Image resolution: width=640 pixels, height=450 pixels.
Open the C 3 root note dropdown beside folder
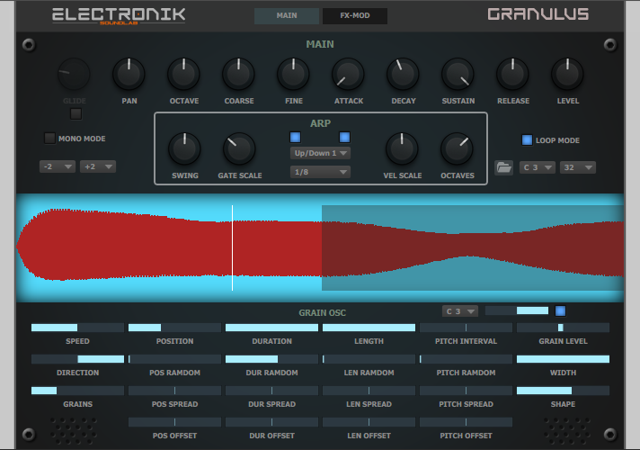(x=538, y=167)
